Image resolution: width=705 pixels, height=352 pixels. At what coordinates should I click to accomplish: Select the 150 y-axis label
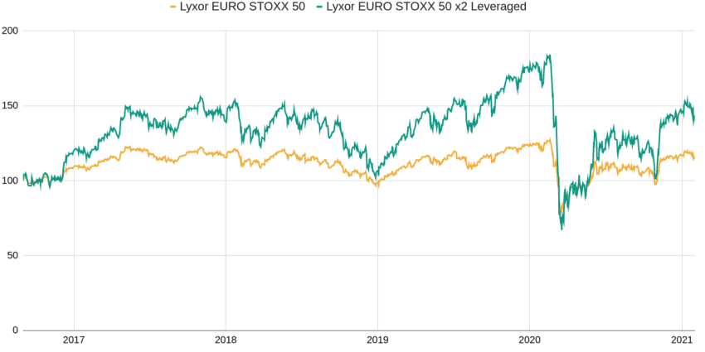coord(9,106)
